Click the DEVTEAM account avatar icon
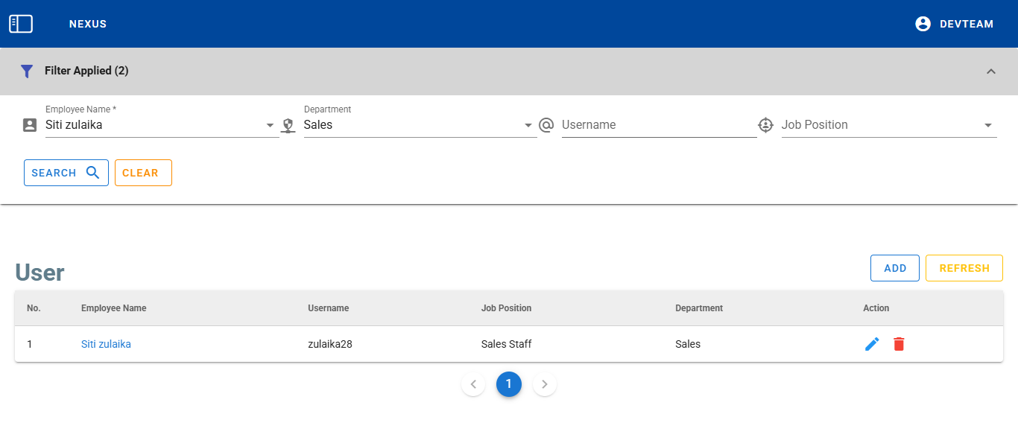Screen dimensions: 1018x446 pyautogui.click(x=923, y=24)
